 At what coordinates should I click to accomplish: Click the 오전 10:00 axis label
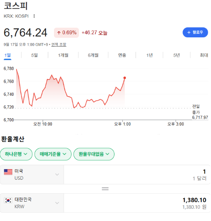click(43, 124)
